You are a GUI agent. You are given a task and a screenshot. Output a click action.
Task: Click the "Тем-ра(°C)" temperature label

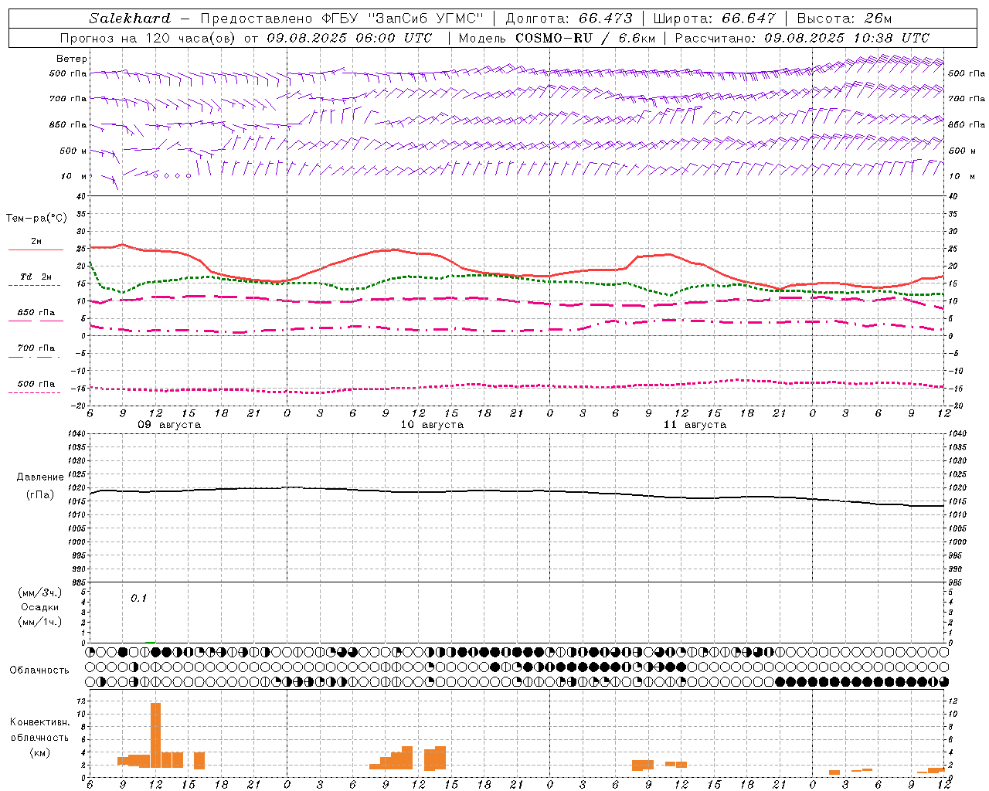tap(36, 219)
